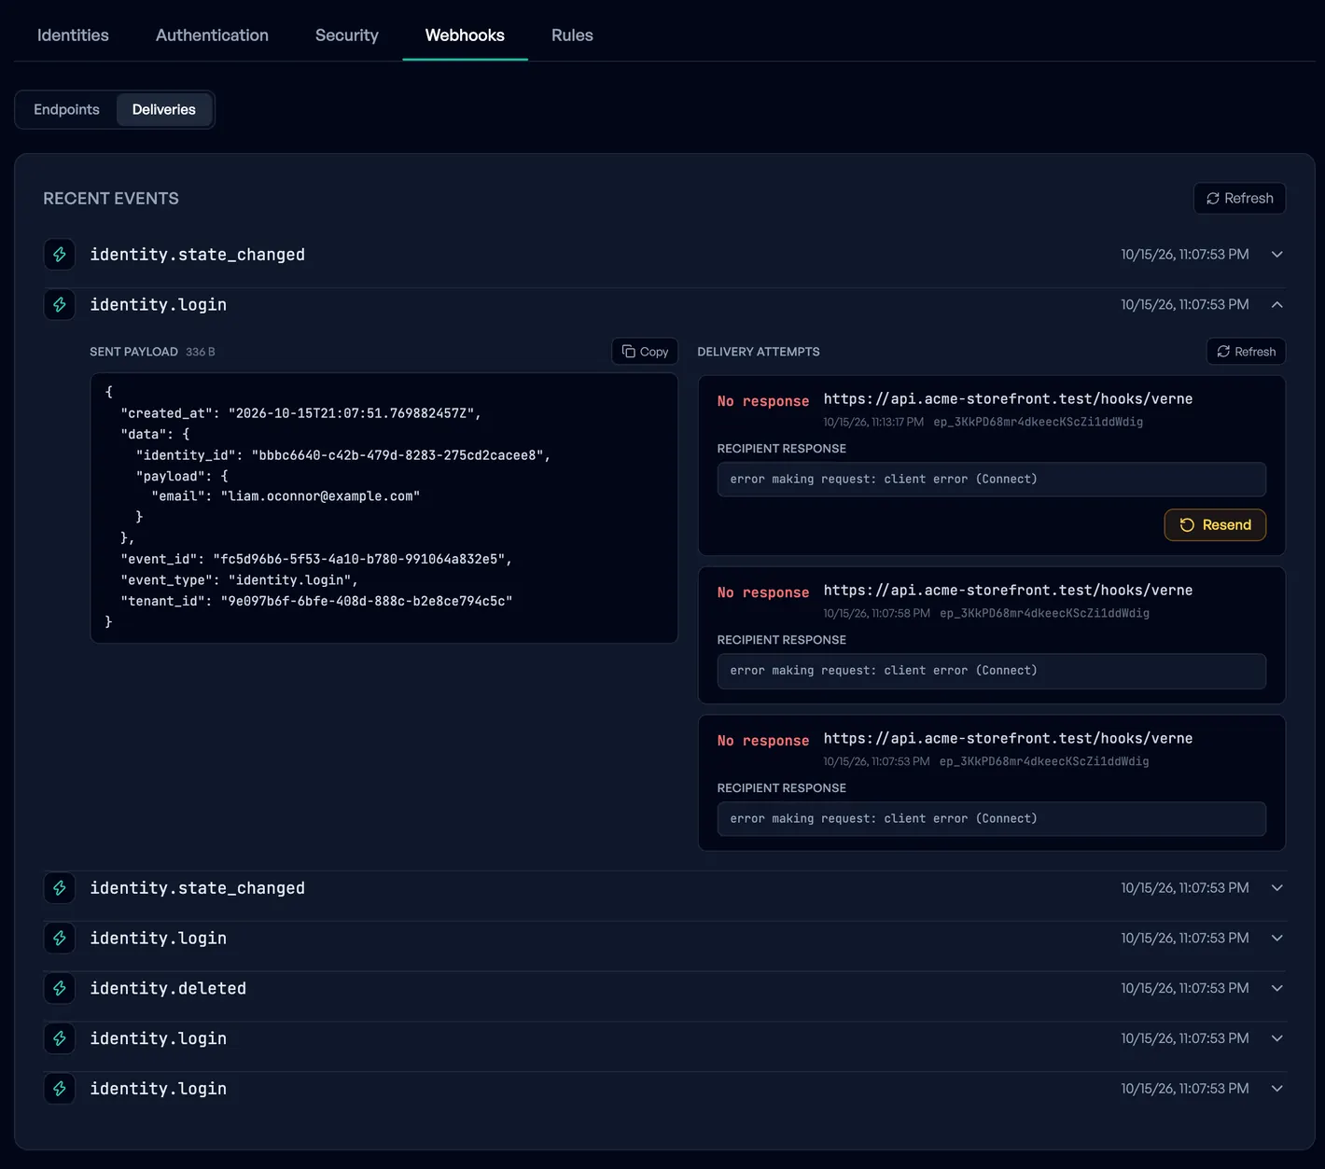
Task: Click the error response box of the 11:07:58 PM attempt
Action: (991, 671)
